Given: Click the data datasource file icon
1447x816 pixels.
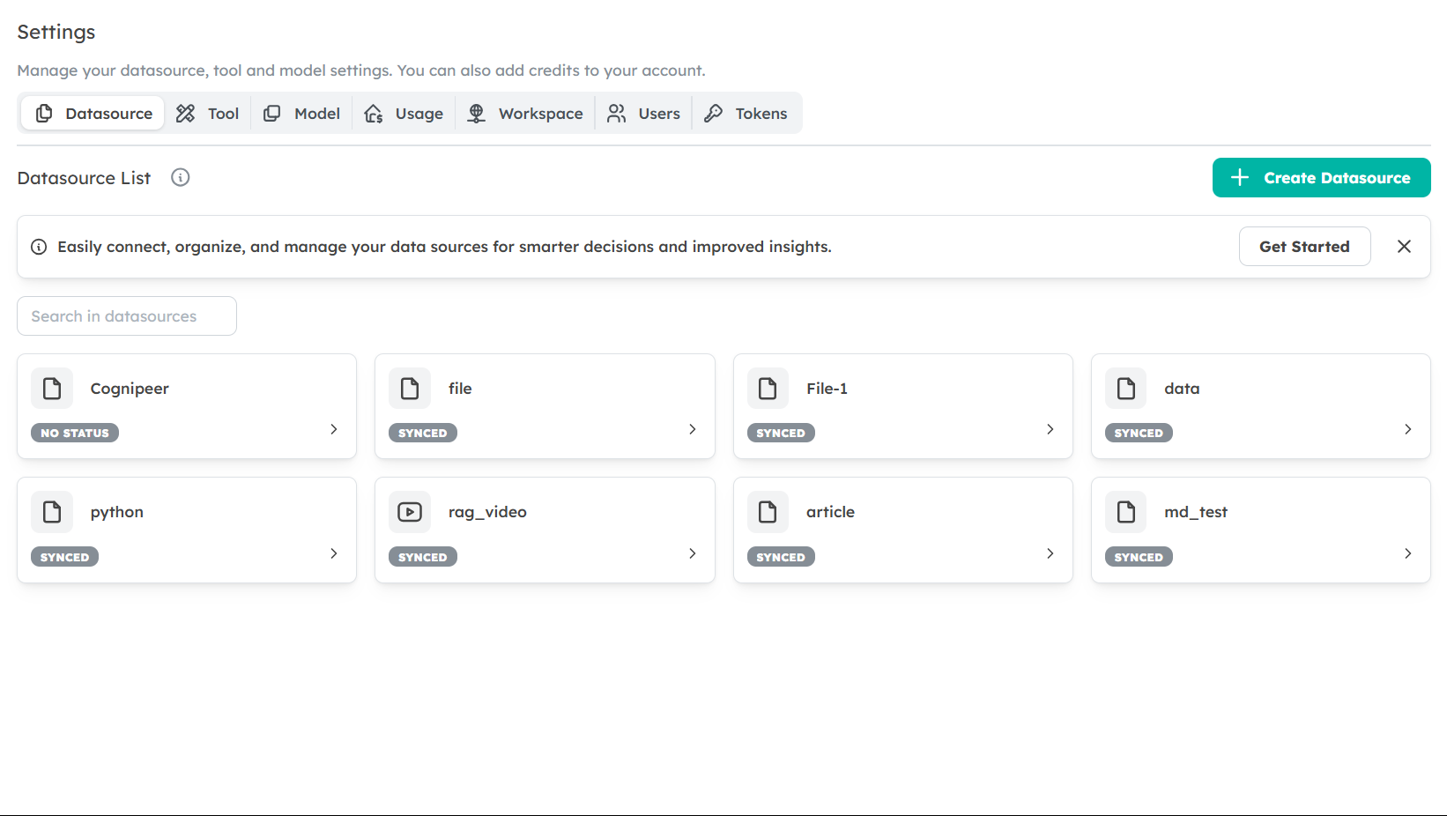Looking at the screenshot, I should pyautogui.click(x=1125, y=389).
